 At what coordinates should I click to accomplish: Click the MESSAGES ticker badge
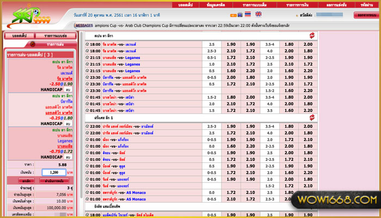pyautogui.click(x=84, y=26)
